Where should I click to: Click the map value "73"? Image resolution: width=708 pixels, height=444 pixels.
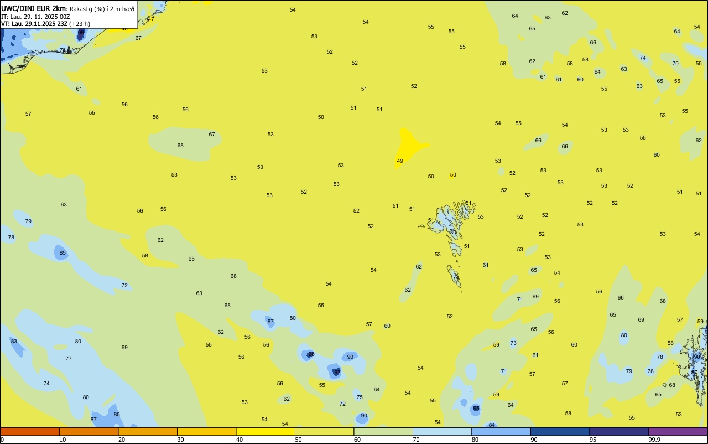tap(513, 343)
